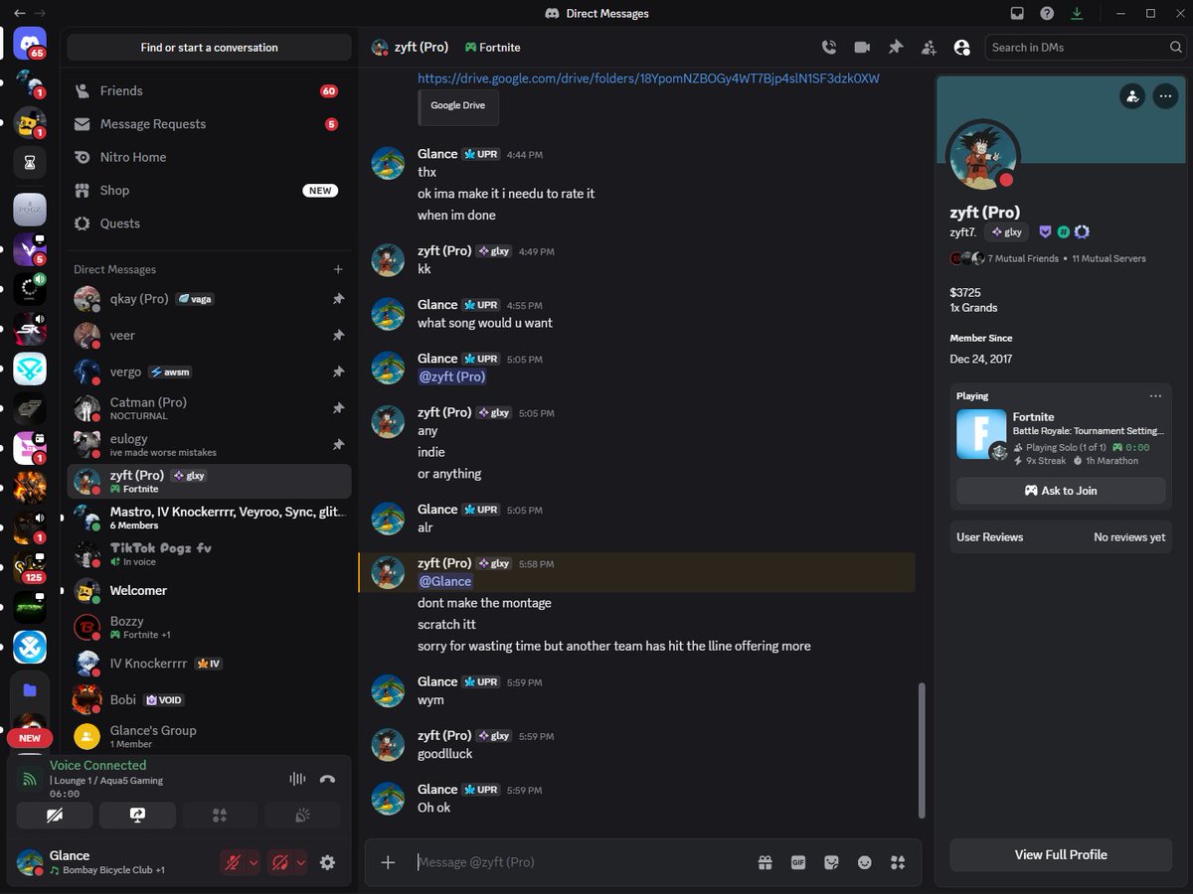Open the POGZ server icon

[30, 210]
